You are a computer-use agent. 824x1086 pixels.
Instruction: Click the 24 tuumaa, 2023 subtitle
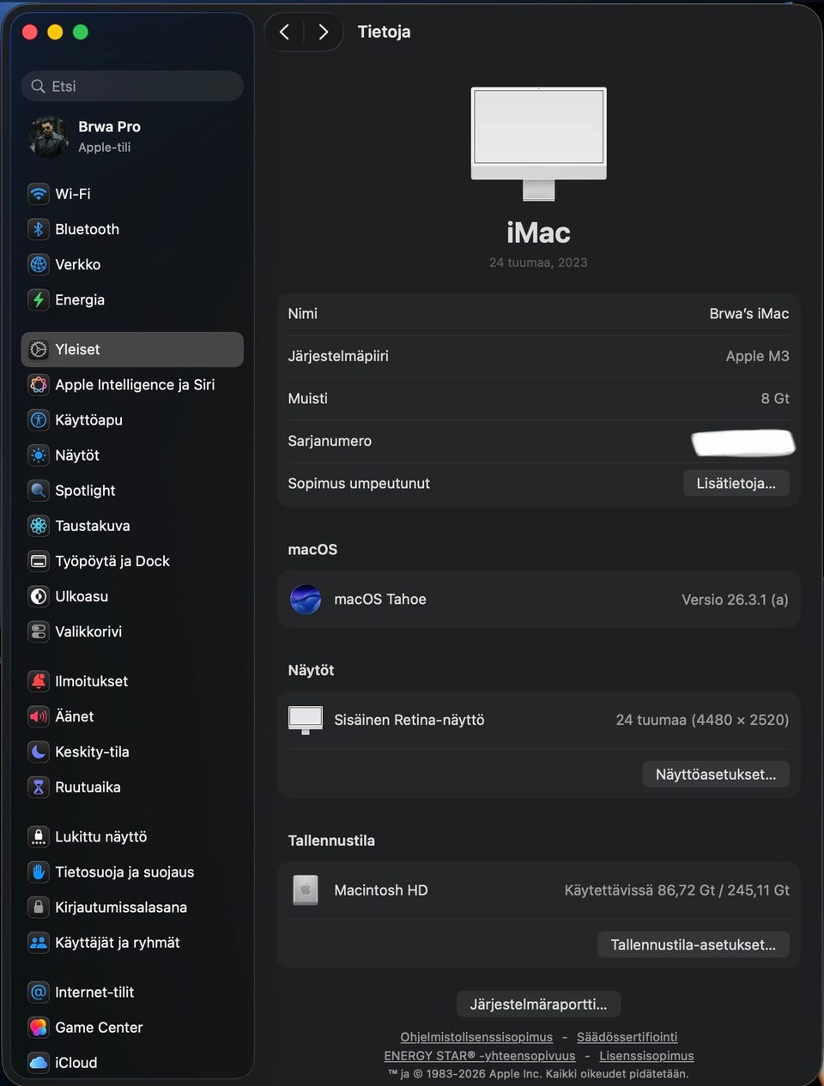tap(538, 262)
